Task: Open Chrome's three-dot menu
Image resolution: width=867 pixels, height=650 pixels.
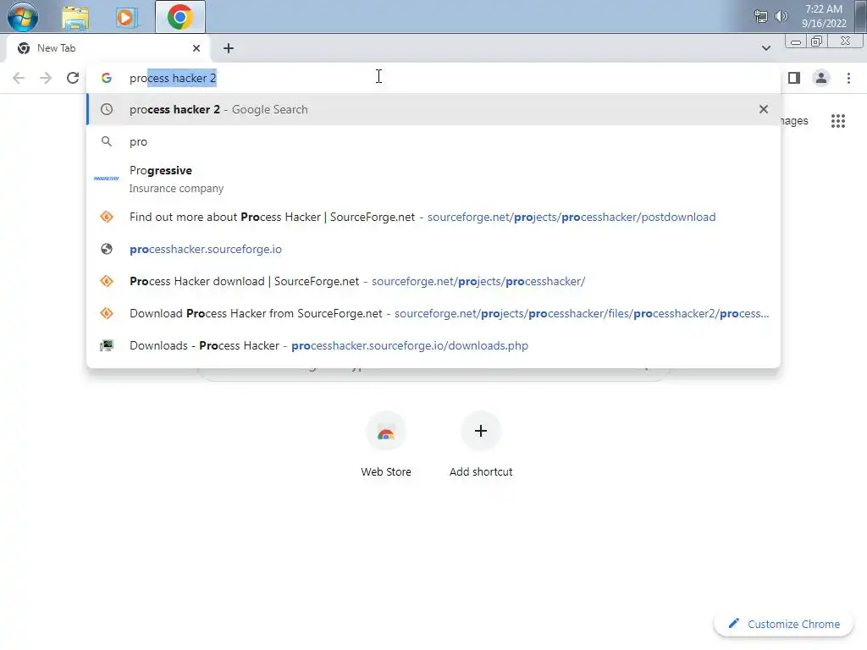Action: pyautogui.click(x=848, y=78)
